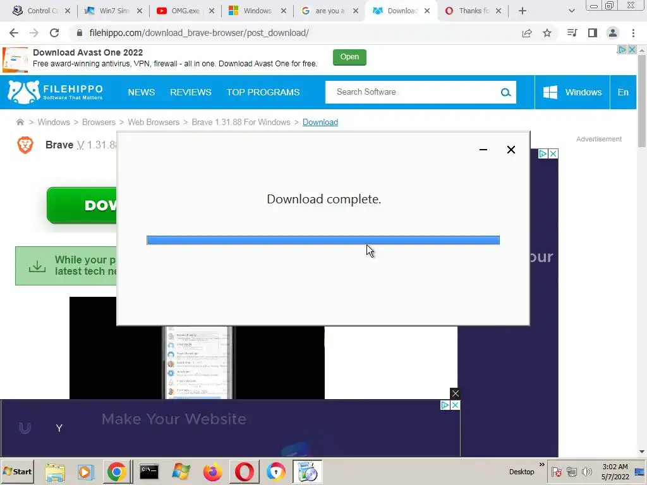The image size is (647, 485).
Task: Open the Chrome profile avatar icon
Action: (613, 33)
